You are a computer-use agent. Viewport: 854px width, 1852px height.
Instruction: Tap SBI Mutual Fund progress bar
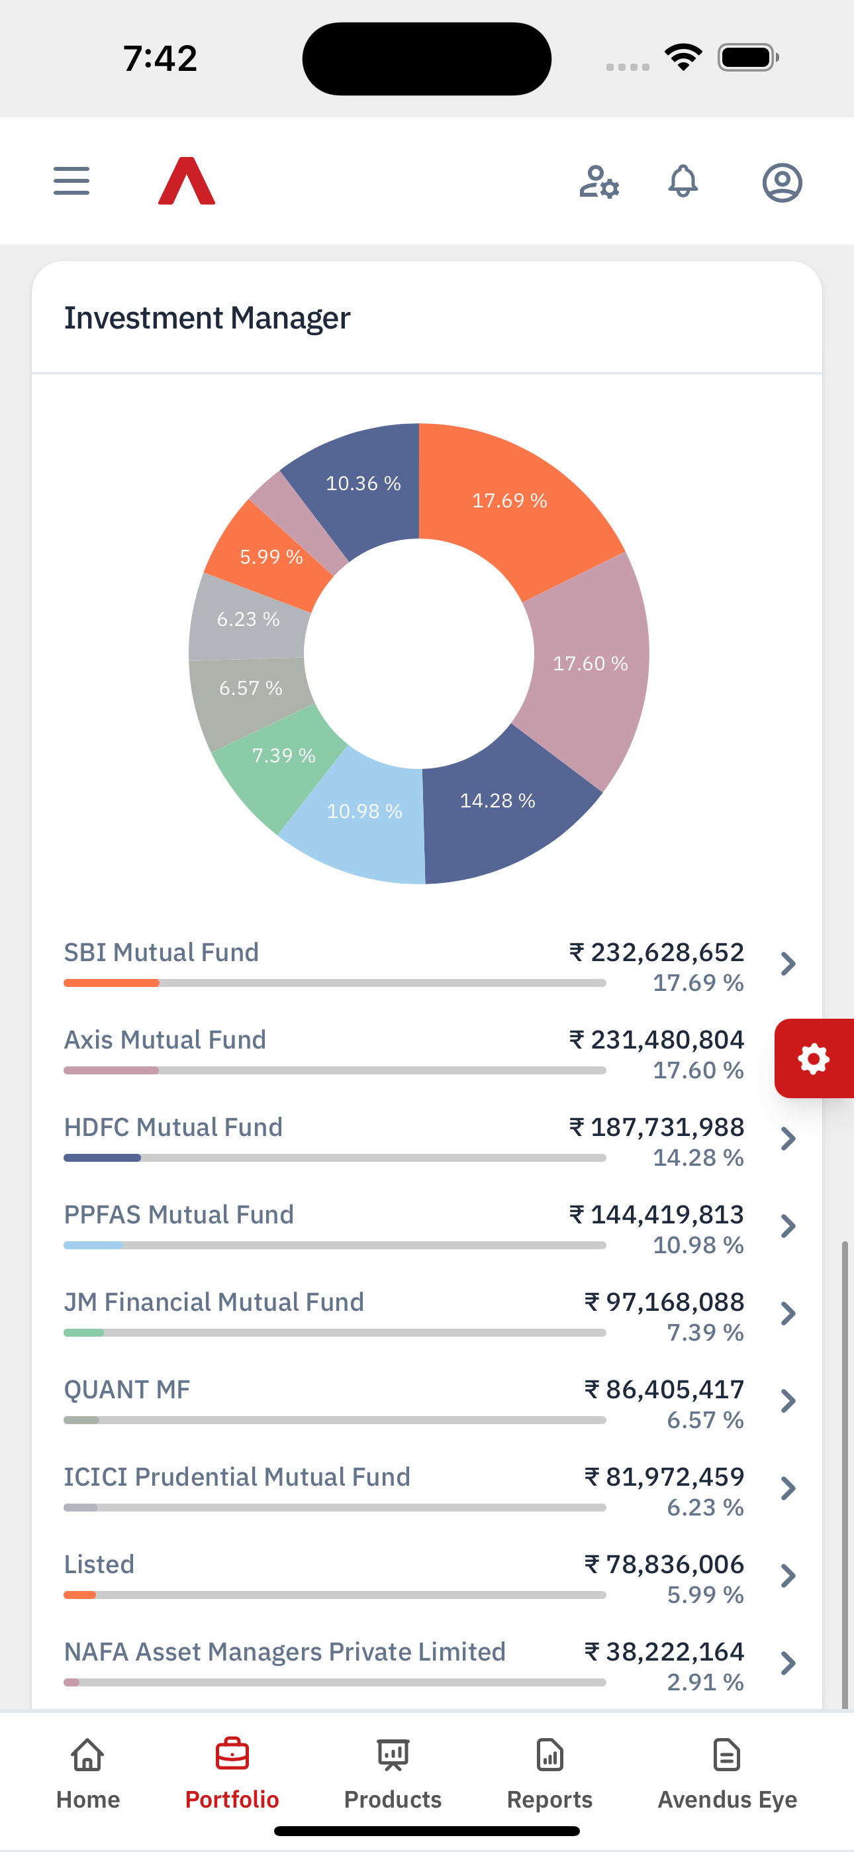pos(334,983)
